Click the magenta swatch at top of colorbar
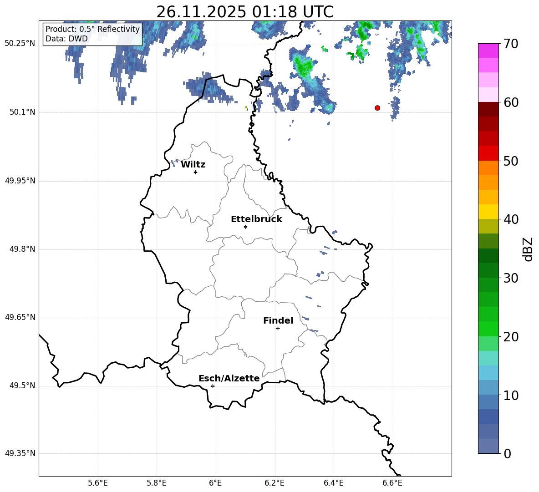Image resolution: width=539 pixels, height=492 pixels. (x=488, y=51)
